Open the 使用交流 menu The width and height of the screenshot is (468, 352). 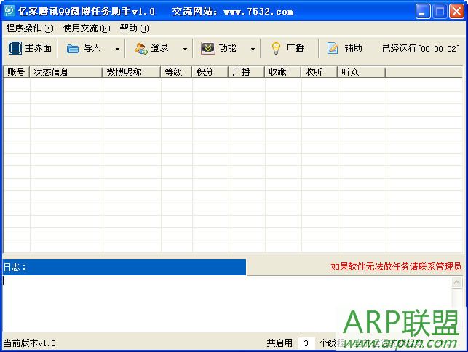tap(87, 28)
